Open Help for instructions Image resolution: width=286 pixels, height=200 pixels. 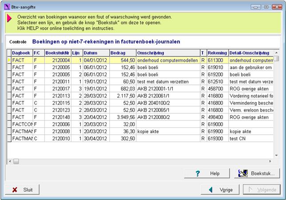tap(207, 173)
